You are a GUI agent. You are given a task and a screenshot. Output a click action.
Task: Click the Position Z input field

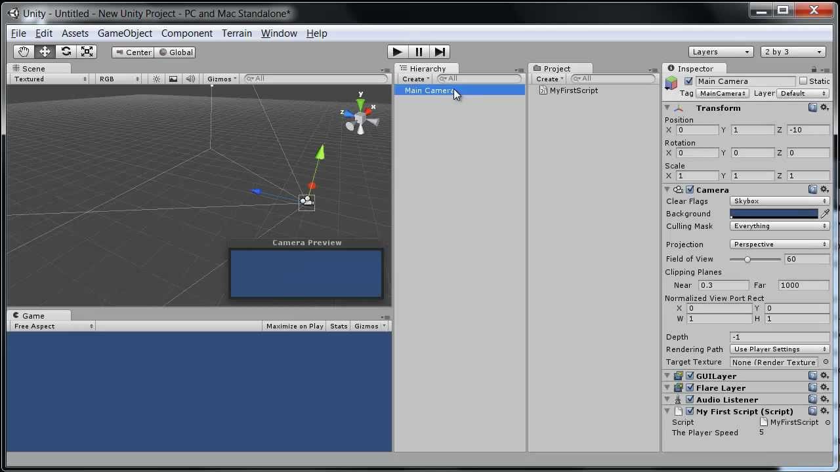click(808, 130)
